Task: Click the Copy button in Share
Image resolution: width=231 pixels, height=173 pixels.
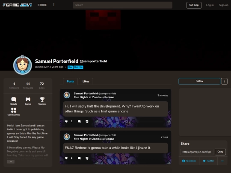Action: click(x=220, y=152)
